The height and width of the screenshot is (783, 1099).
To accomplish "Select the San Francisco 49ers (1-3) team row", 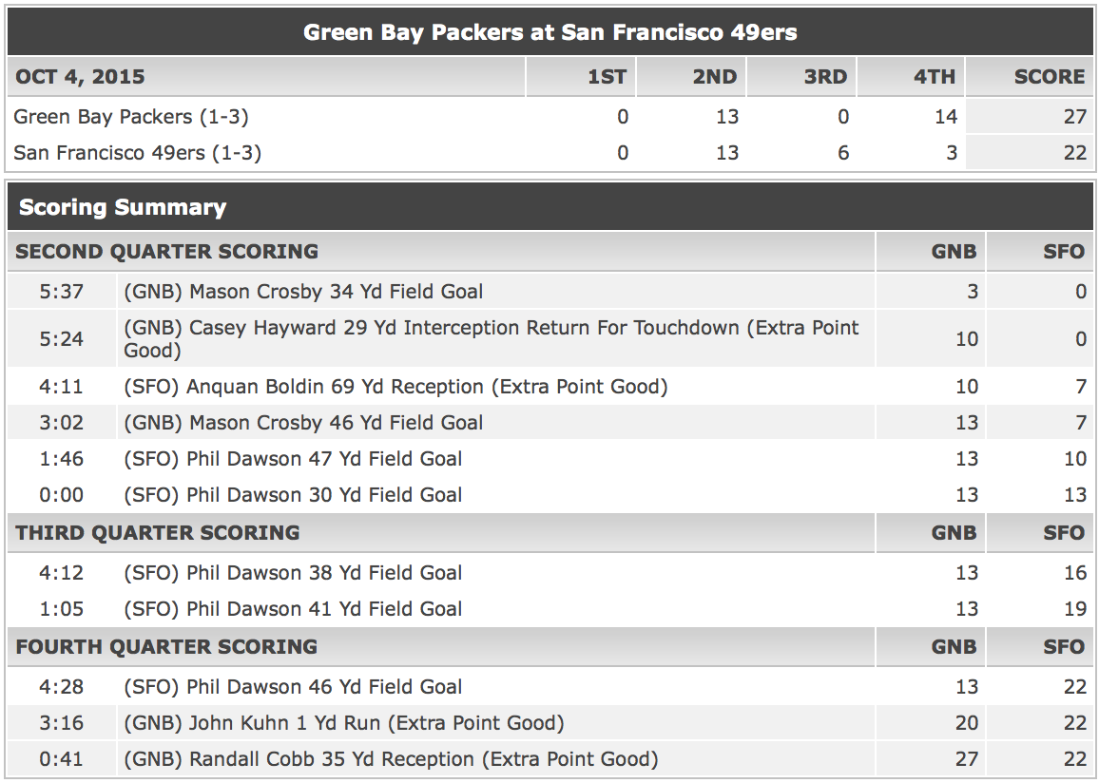I will click(x=549, y=152).
